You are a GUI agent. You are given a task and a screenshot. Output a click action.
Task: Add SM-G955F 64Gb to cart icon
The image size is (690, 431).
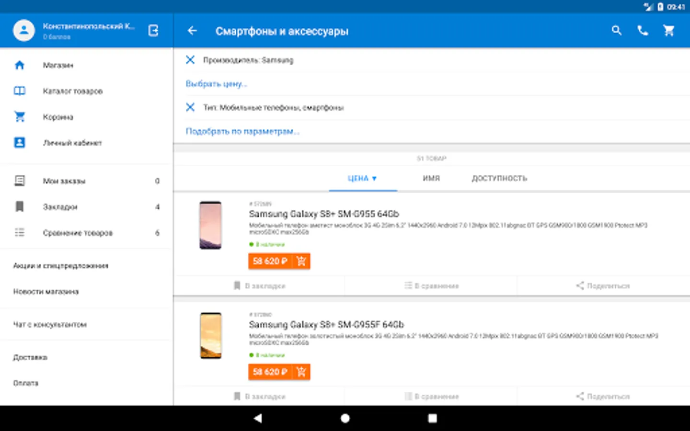[x=301, y=372]
